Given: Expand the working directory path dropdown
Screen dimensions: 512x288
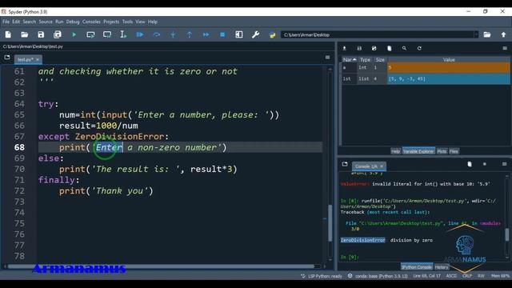Looking at the screenshot, I should pyautogui.click(x=476, y=34).
